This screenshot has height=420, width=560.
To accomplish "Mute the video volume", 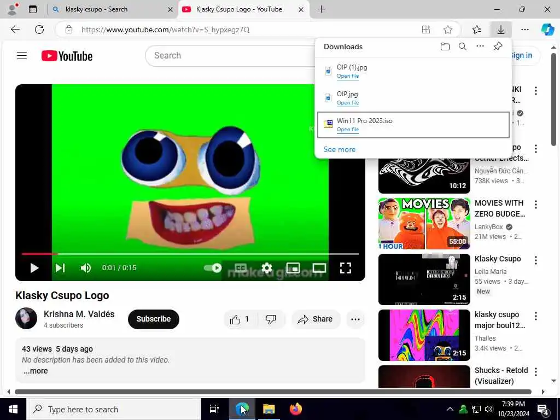I will (x=86, y=268).
